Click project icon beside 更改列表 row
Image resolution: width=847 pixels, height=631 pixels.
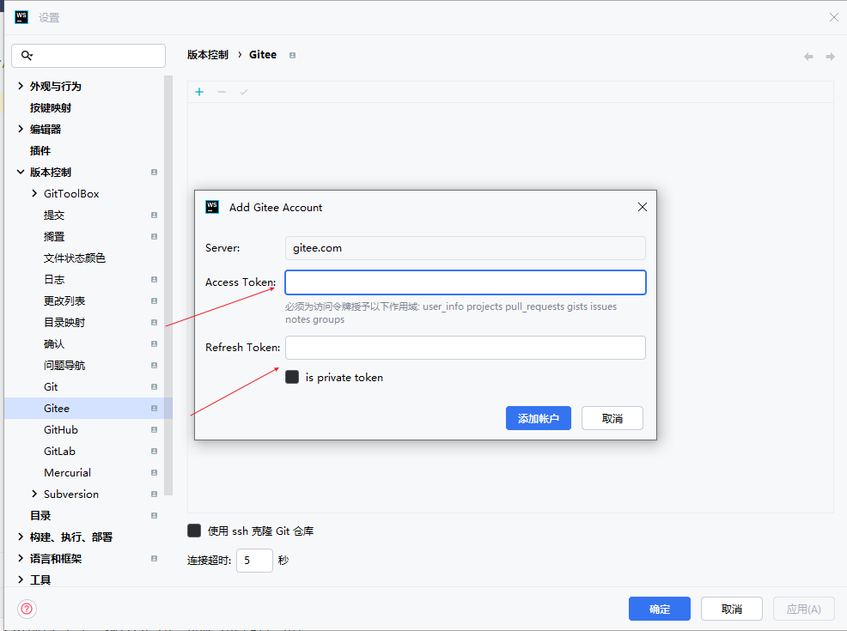(x=154, y=300)
